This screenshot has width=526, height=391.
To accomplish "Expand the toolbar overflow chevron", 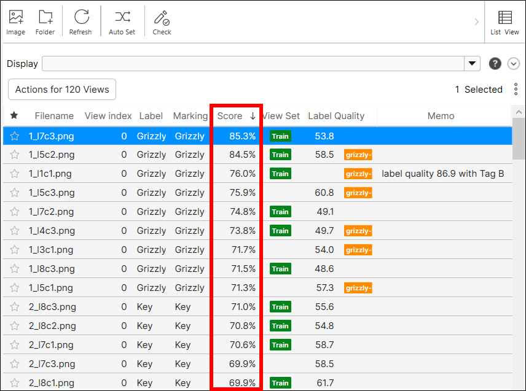I will [x=476, y=22].
